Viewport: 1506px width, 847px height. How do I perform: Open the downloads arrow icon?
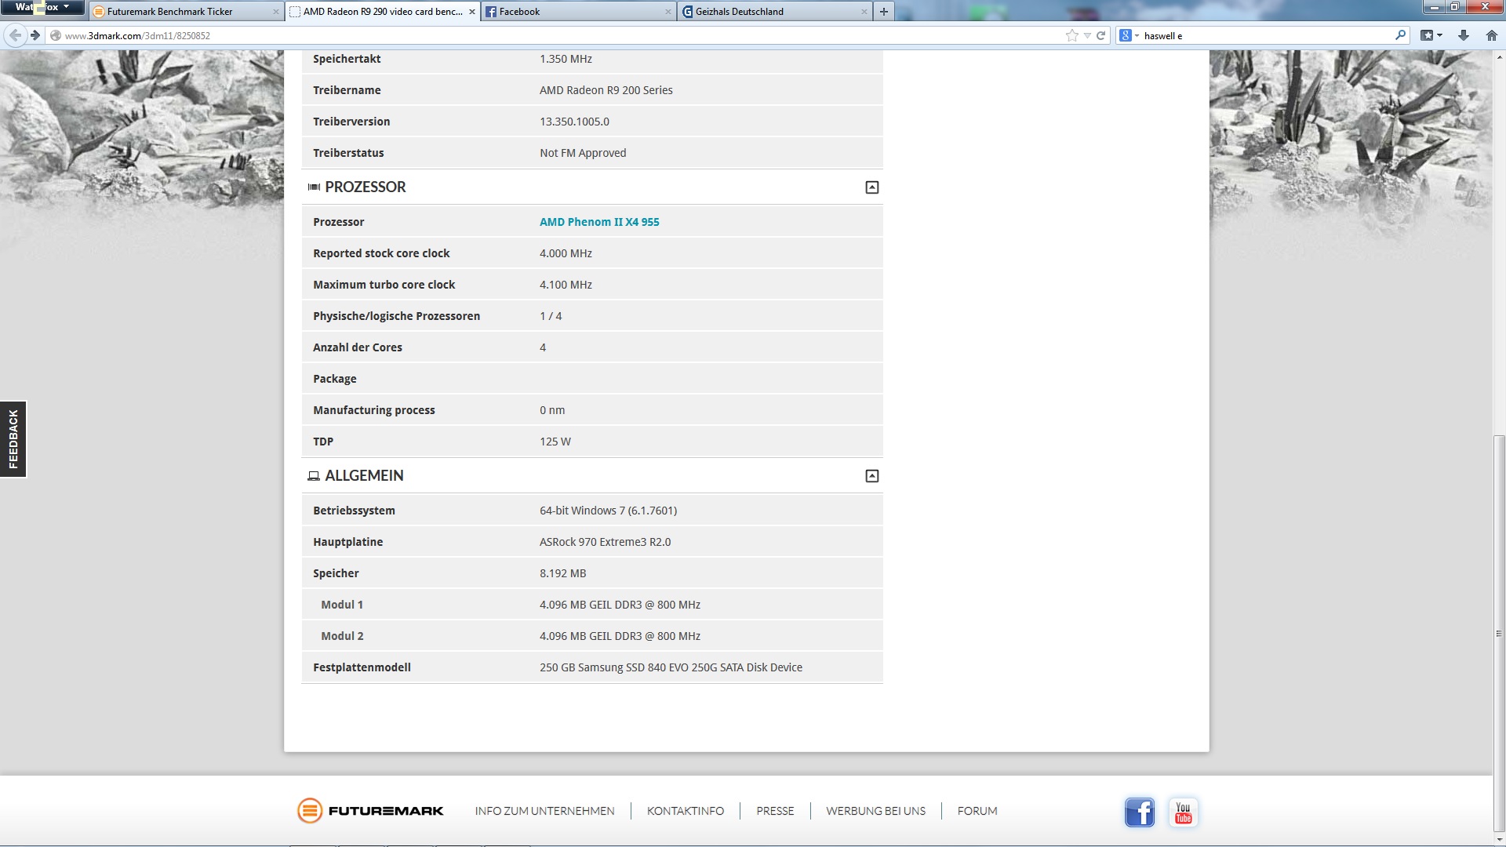point(1463,35)
